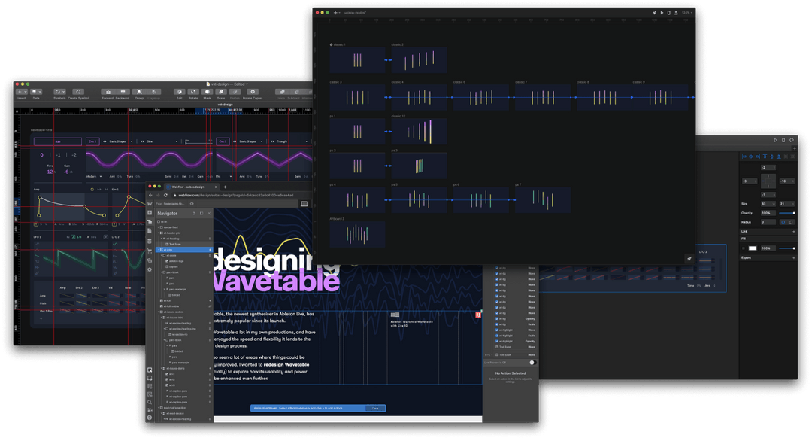Select the Mask tool in the Sketch toolbar
812x438 pixels.
click(206, 93)
